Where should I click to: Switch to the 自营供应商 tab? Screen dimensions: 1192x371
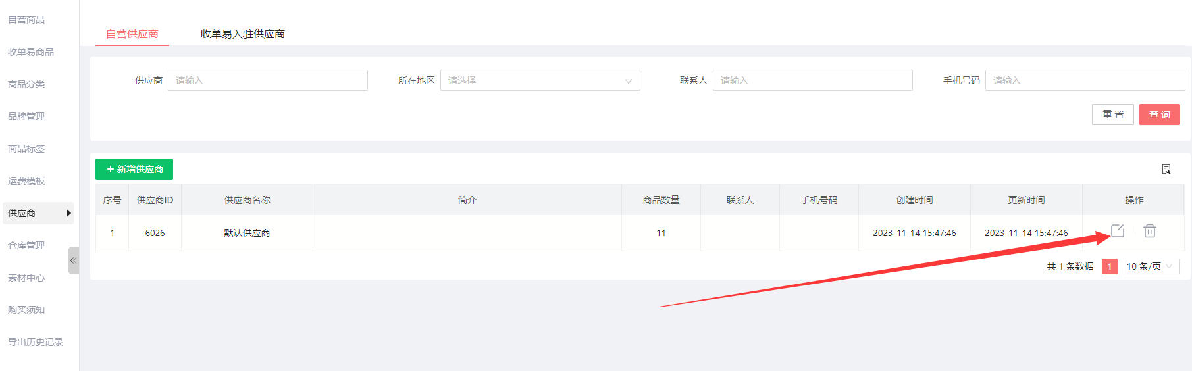tap(132, 34)
